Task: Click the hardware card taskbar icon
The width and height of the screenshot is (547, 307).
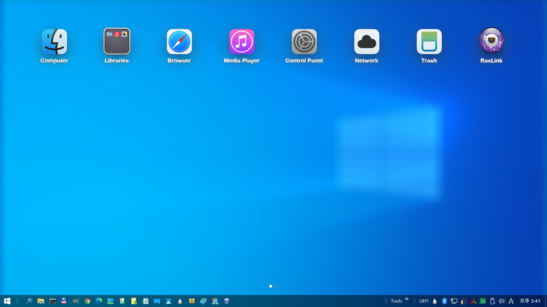Action: coord(76,301)
